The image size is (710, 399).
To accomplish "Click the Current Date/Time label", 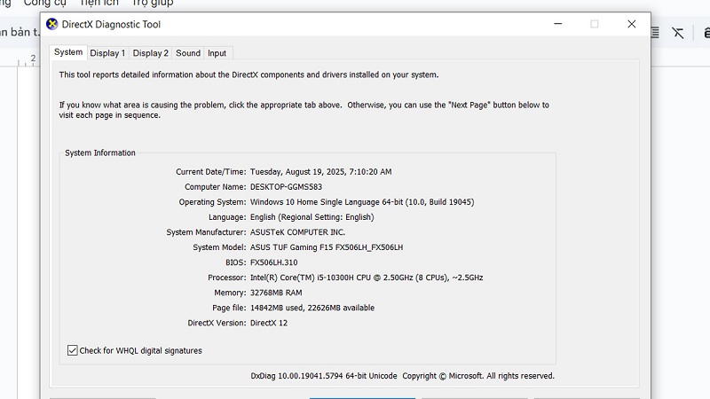I will pyautogui.click(x=211, y=172).
